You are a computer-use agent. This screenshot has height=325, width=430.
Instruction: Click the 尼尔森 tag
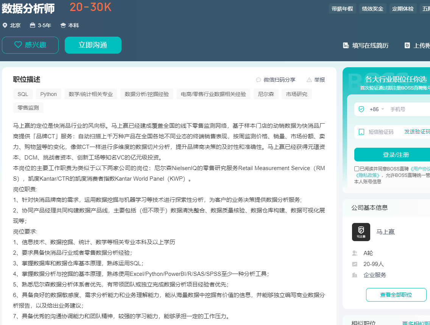[266, 94]
